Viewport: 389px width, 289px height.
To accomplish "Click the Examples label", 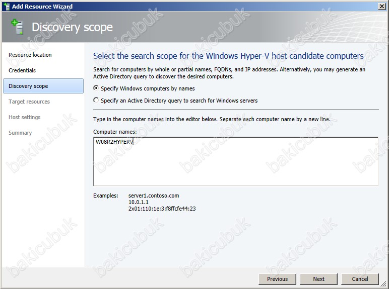I will point(106,196).
